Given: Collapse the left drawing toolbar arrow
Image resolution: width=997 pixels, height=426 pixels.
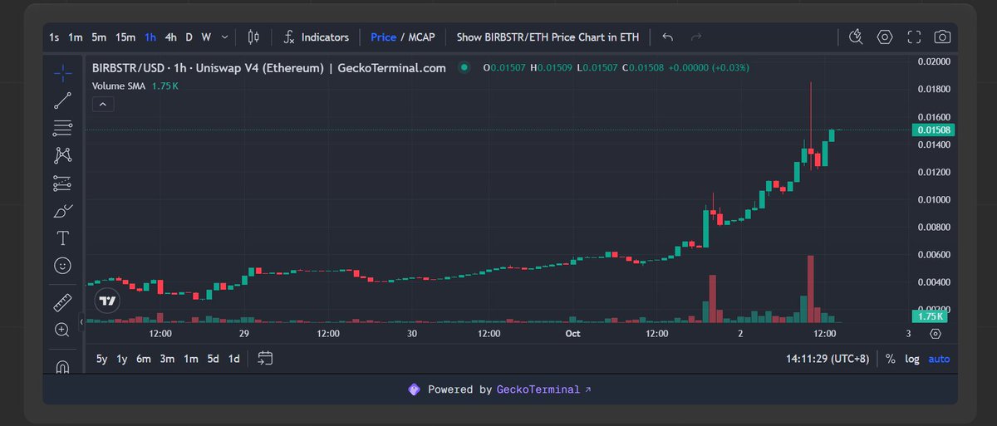Looking at the screenshot, I should [x=81, y=322].
